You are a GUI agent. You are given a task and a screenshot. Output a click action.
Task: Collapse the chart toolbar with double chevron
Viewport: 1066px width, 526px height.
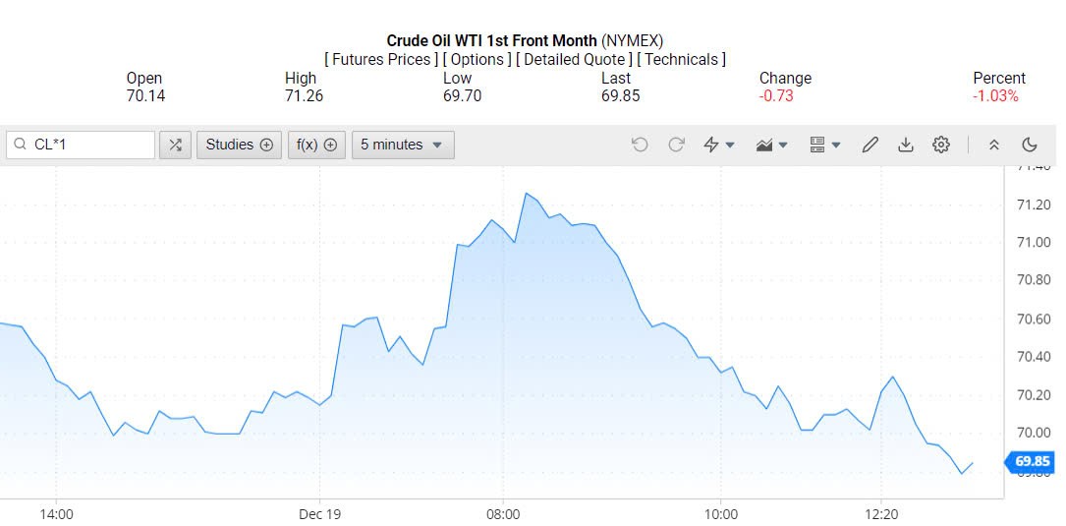click(994, 146)
